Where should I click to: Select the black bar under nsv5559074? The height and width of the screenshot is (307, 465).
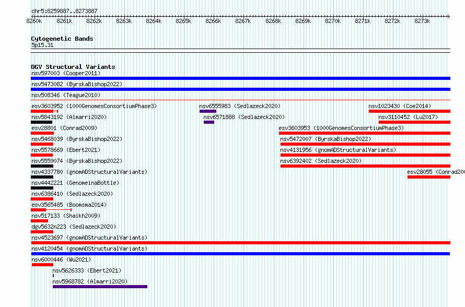point(42,166)
